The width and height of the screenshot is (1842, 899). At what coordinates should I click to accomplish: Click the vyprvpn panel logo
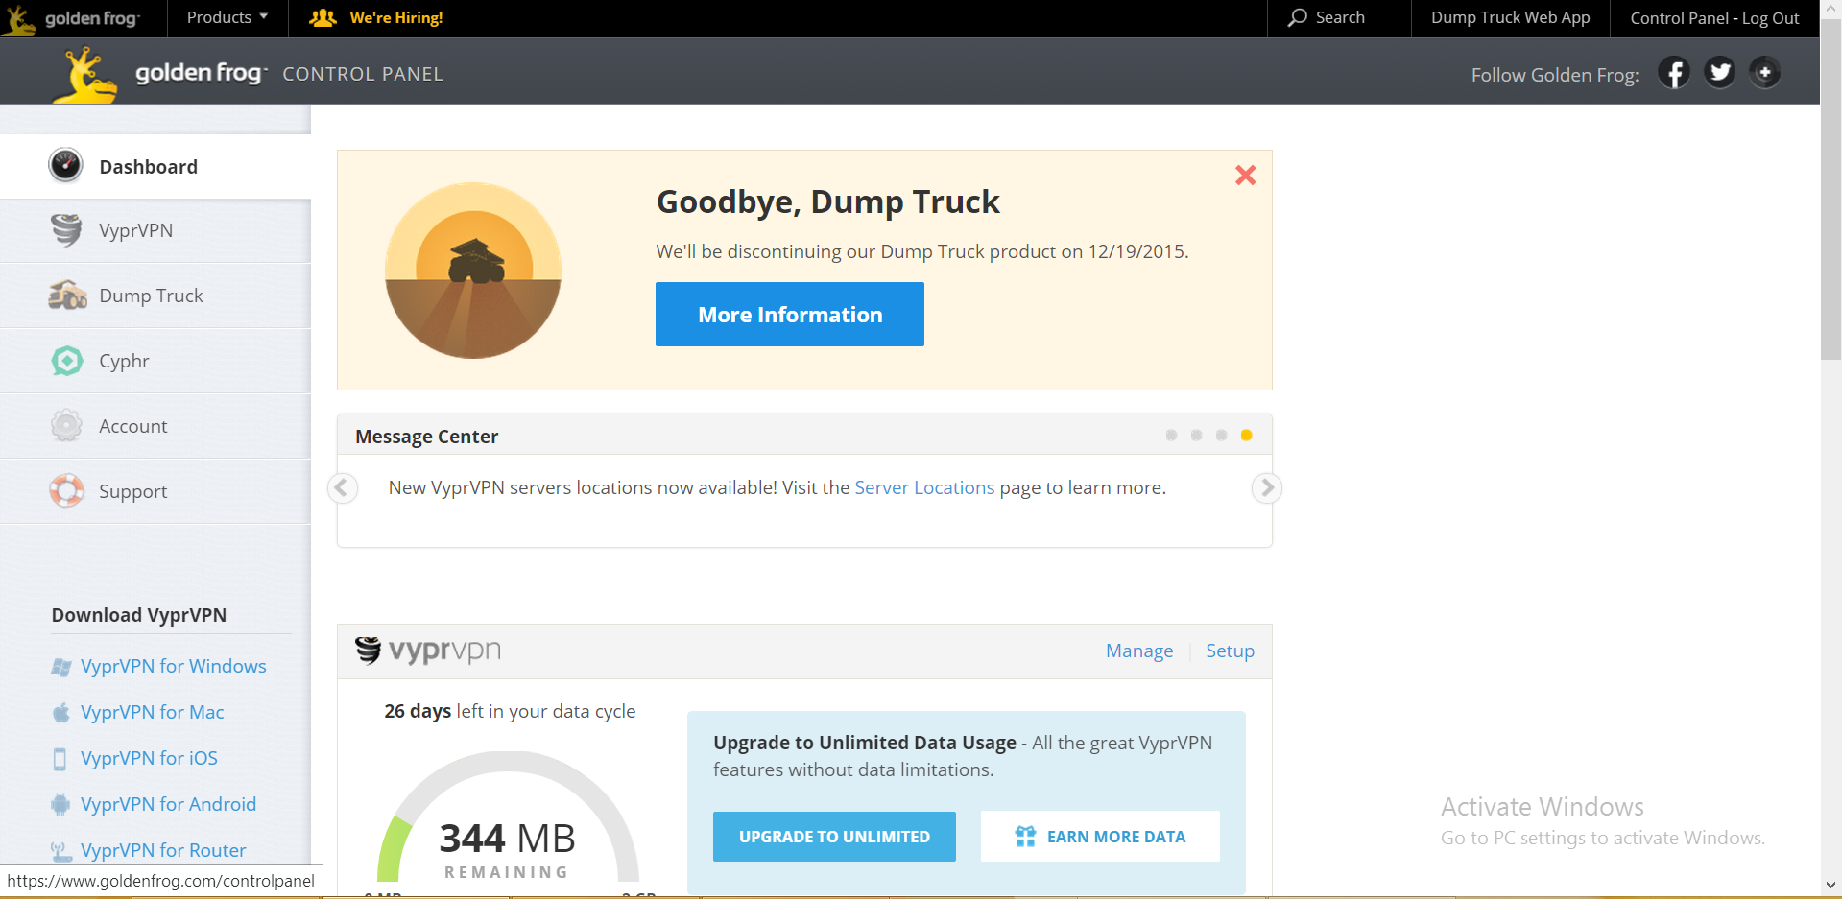click(x=428, y=651)
